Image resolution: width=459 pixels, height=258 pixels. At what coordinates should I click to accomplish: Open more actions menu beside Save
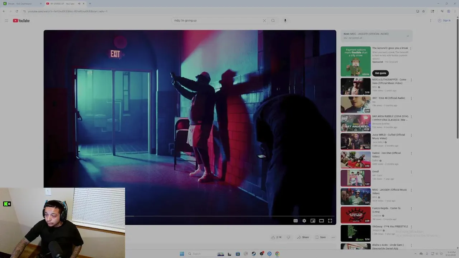click(333, 237)
